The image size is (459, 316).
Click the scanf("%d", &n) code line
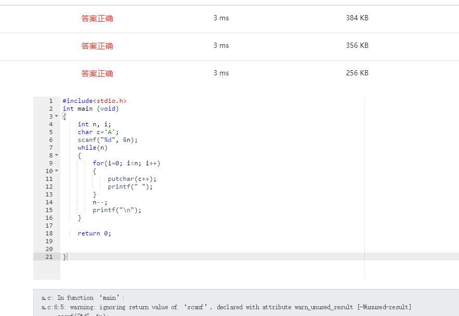pos(108,140)
